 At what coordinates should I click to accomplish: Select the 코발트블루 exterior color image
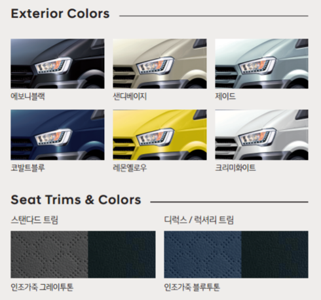(x=58, y=135)
